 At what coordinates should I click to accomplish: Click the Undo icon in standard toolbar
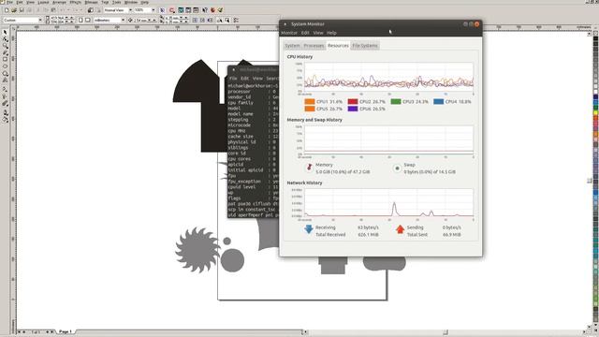pyautogui.click(x=63, y=10)
